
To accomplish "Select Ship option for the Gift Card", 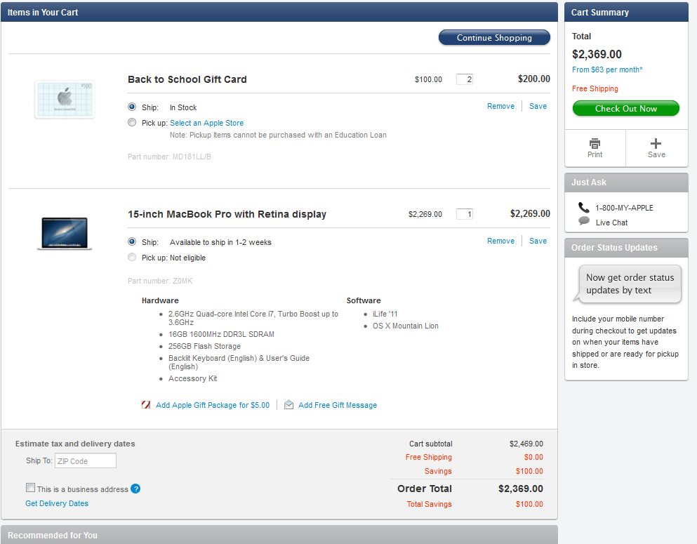I will (x=132, y=107).
